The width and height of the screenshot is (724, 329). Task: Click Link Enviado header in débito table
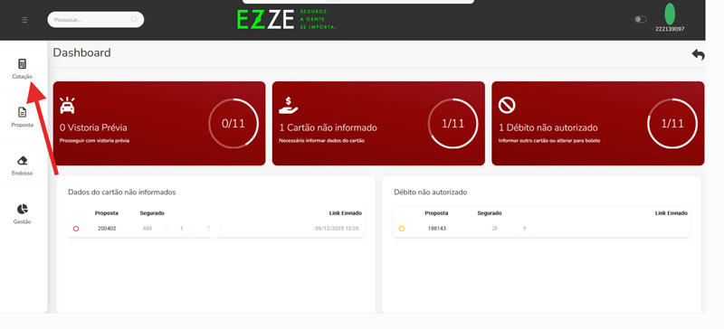click(x=672, y=213)
